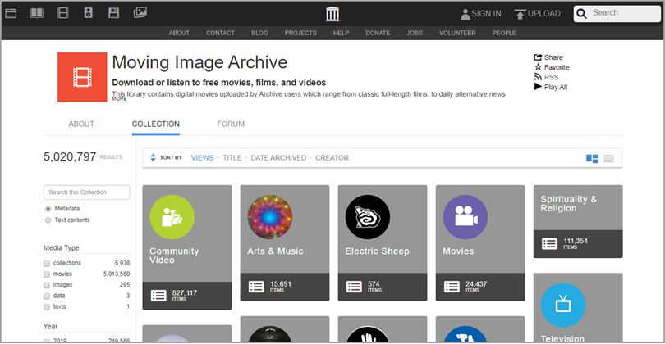Image resolution: width=665 pixels, height=344 pixels.
Task: Open the web icon in the top bar
Action: click(11, 13)
